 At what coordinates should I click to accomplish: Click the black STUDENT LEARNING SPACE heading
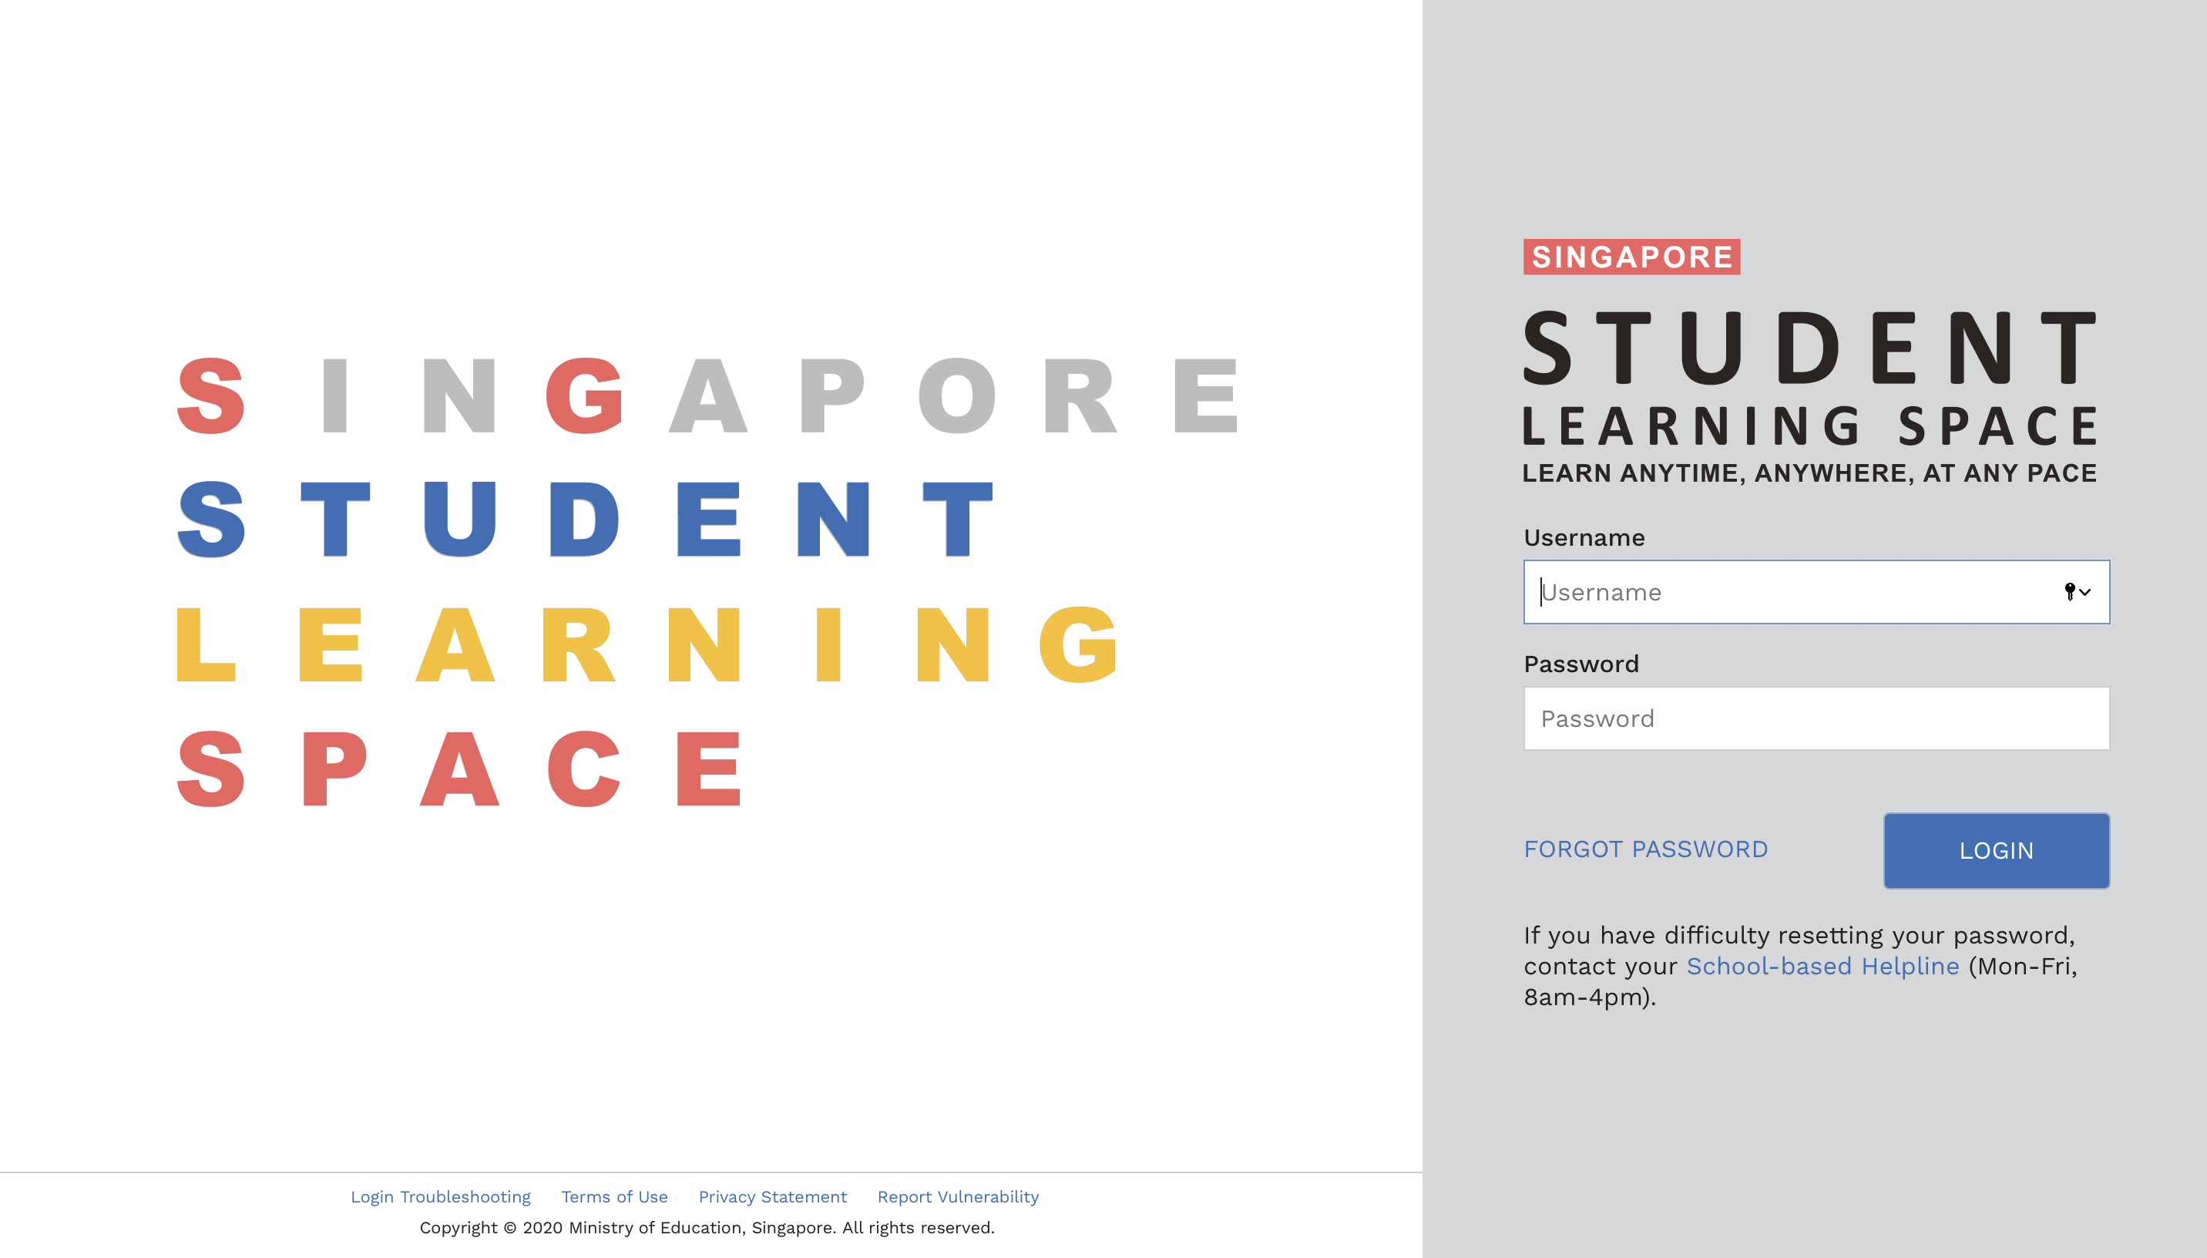point(1811,378)
